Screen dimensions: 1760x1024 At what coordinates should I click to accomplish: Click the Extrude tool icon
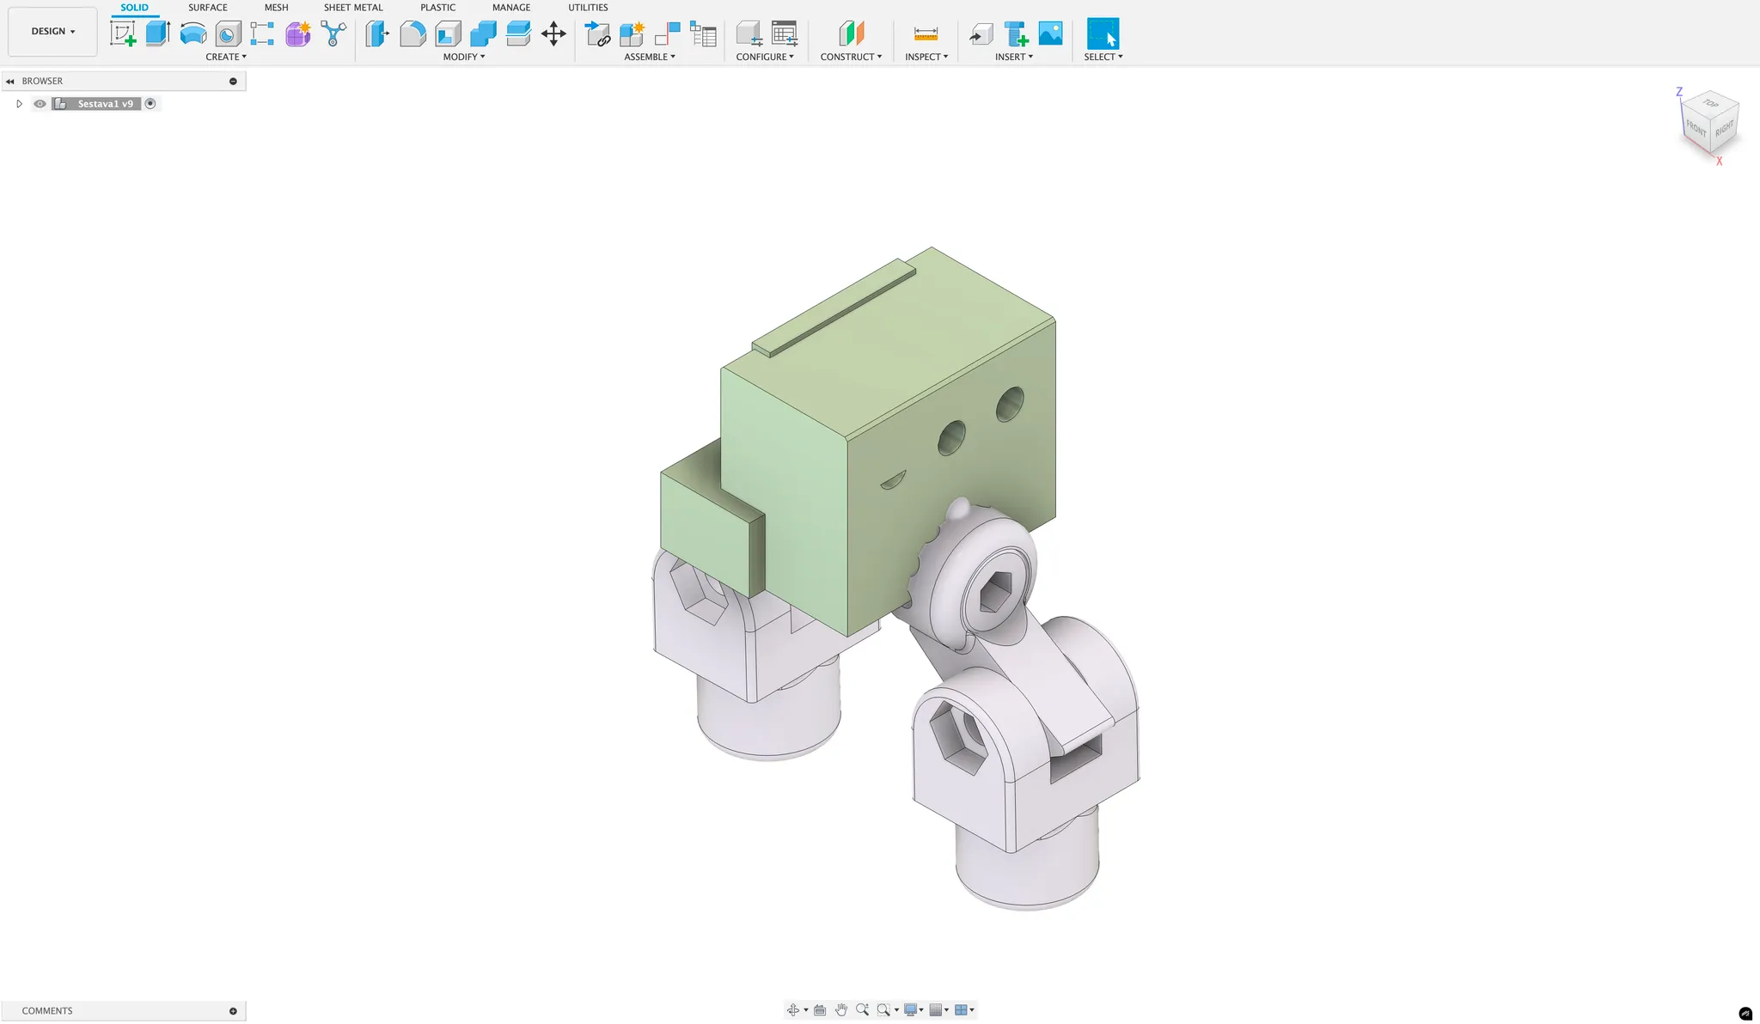click(x=158, y=34)
